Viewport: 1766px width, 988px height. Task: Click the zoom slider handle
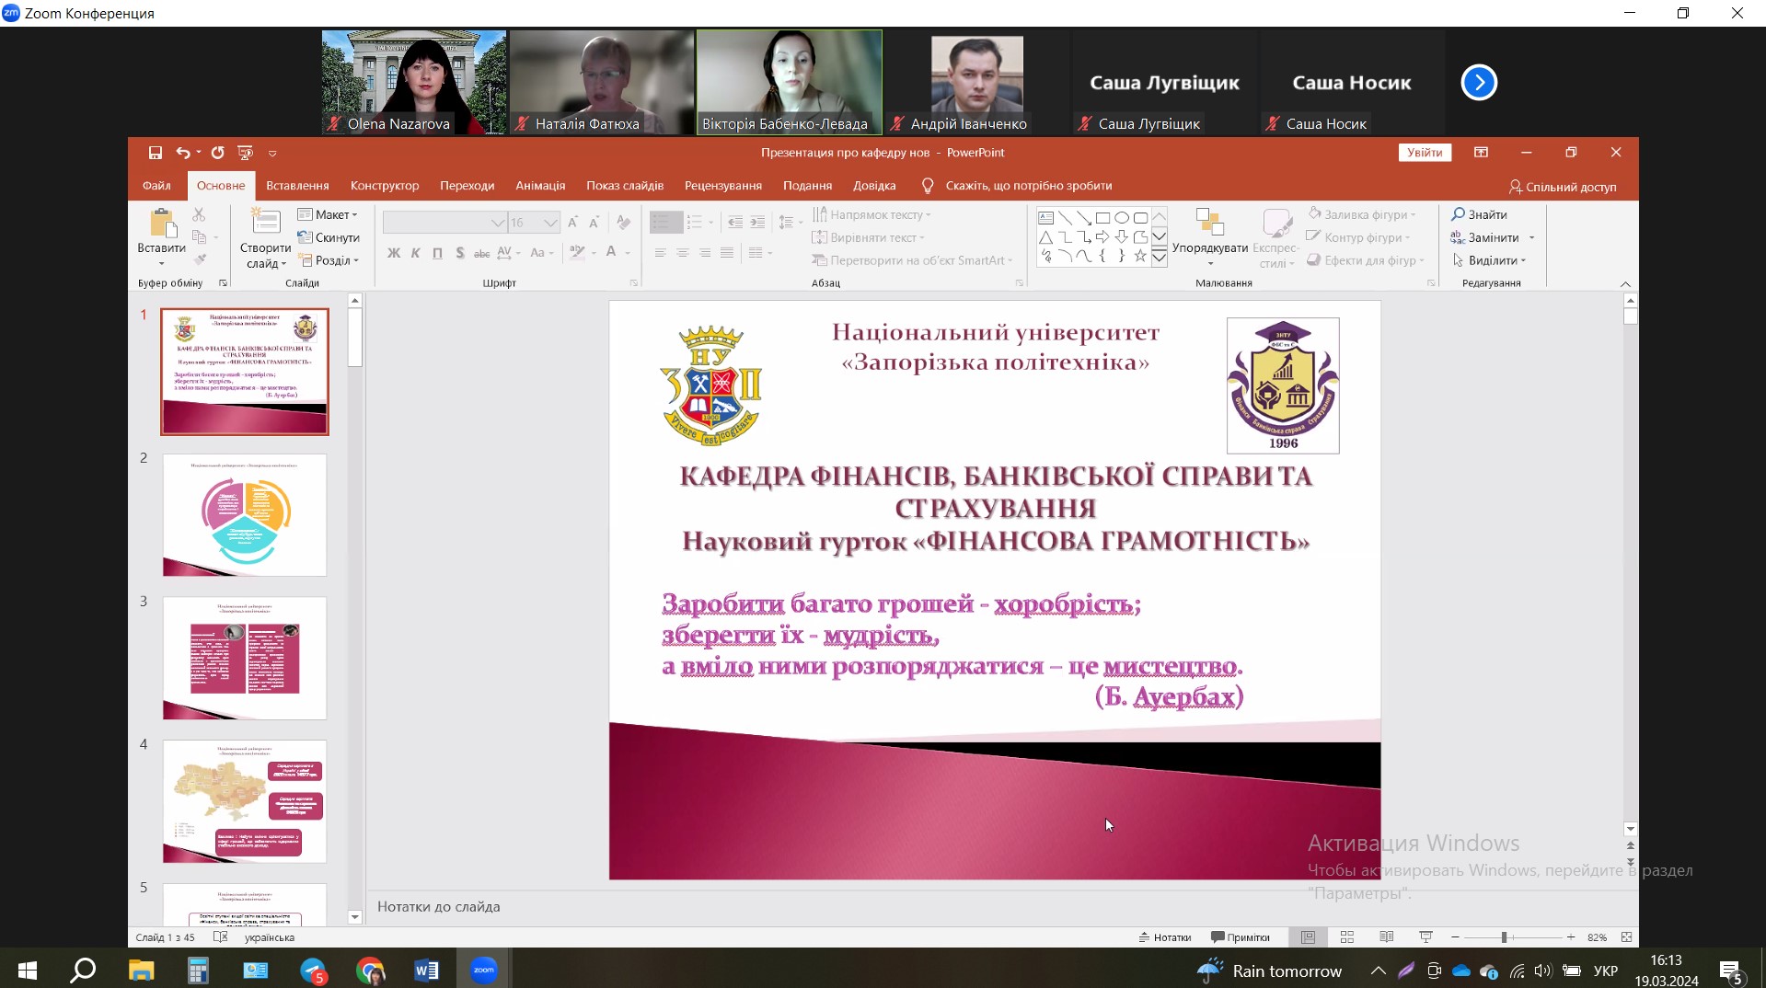1504,937
